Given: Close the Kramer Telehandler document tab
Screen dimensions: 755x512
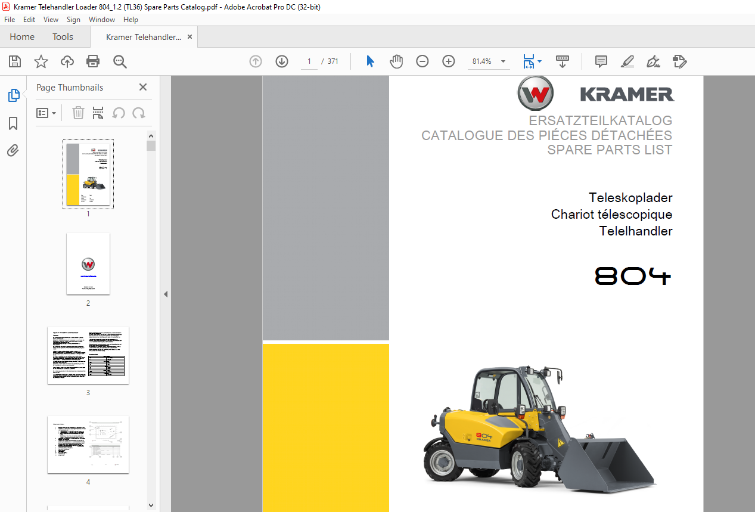Looking at the screenshot, I should [189, 37].
